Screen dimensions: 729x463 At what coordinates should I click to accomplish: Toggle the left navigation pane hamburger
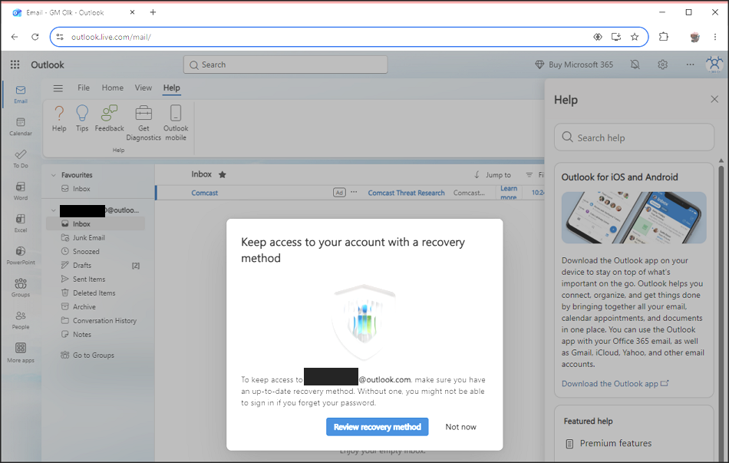(x=58, y=88)
